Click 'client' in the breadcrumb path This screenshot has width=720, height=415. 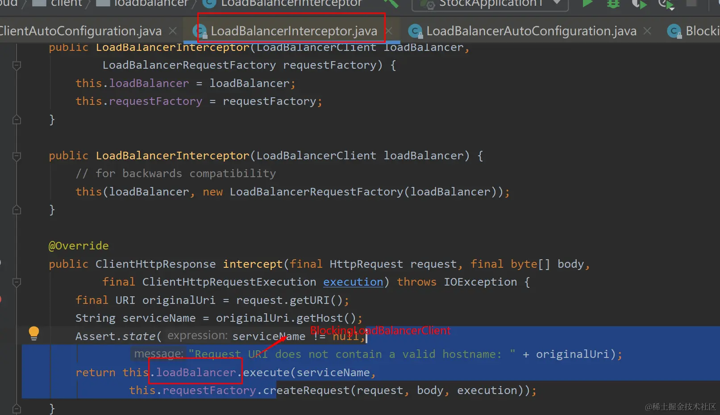click(x=67, y=3)
